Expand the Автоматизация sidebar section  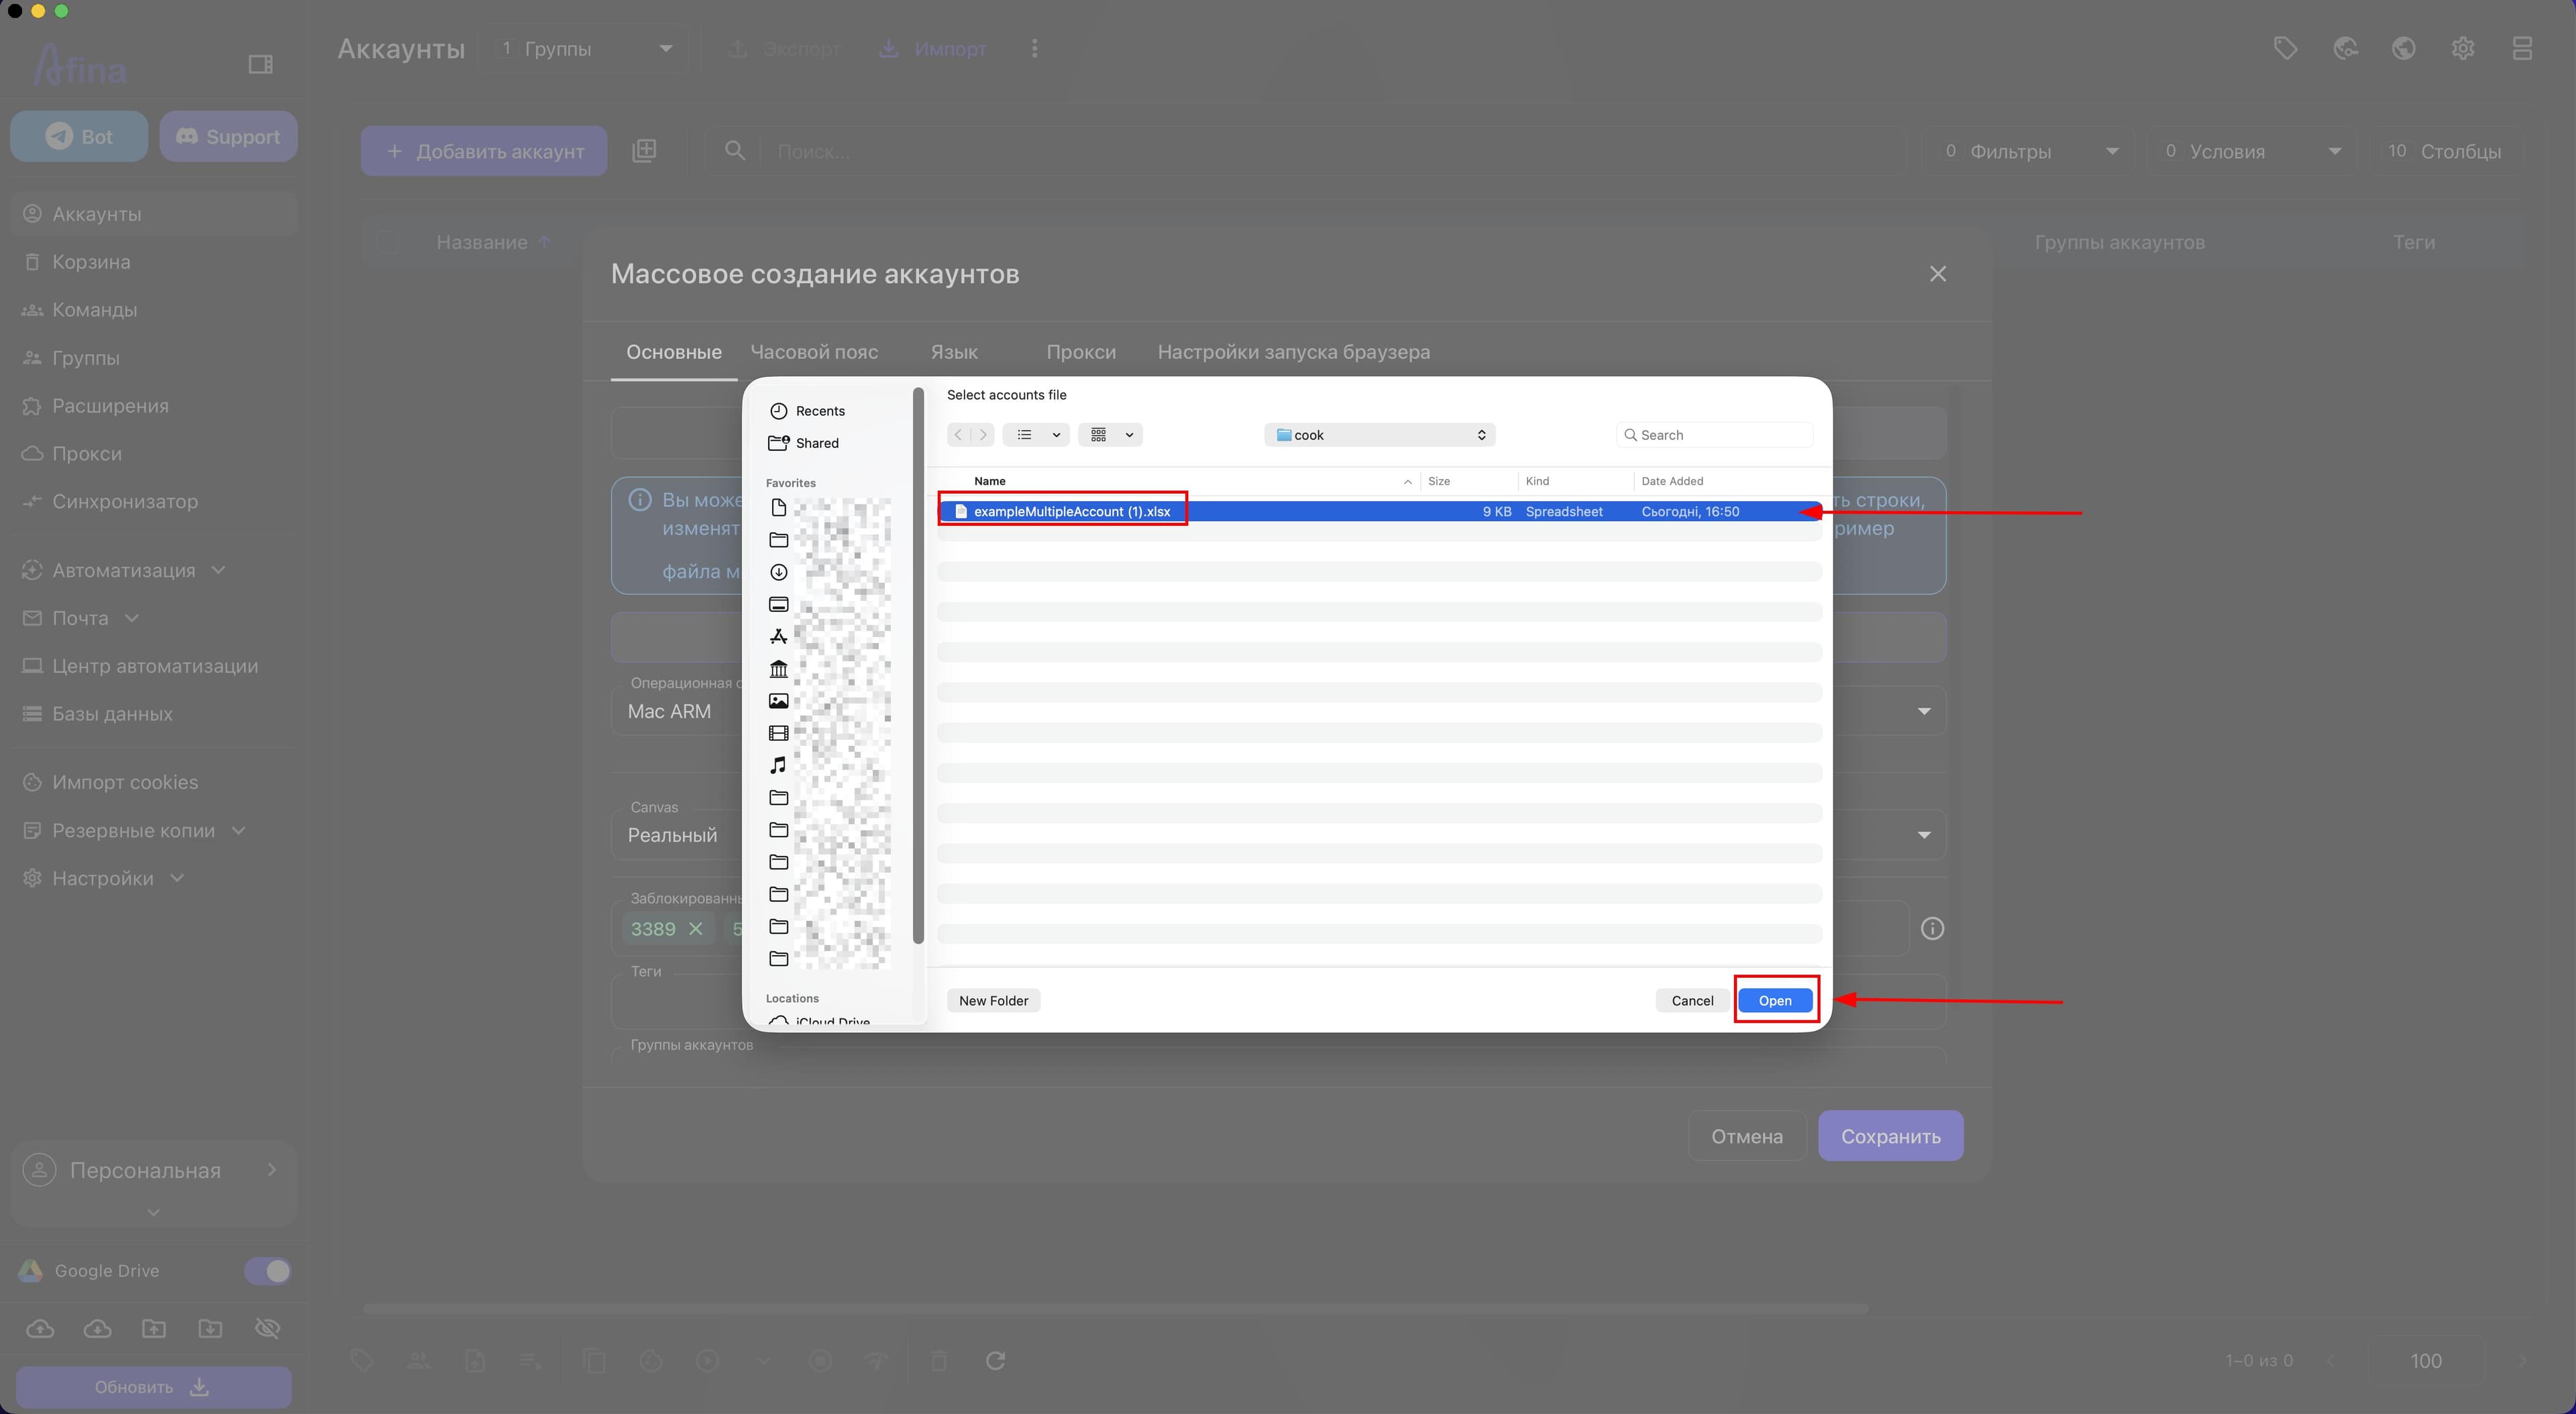pos(218,570)
